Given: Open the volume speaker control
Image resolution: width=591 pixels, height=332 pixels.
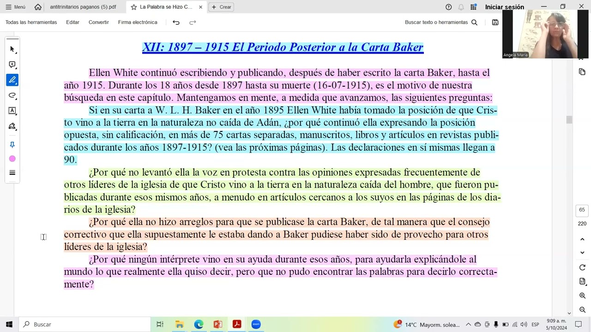Looking at the screenshot, I should [x=524, y=325].
